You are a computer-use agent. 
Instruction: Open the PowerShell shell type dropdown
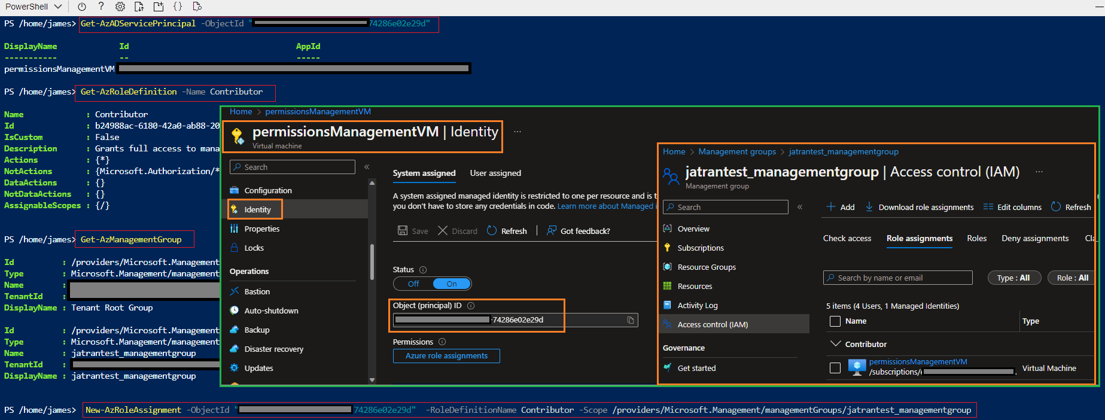point(34,7)
